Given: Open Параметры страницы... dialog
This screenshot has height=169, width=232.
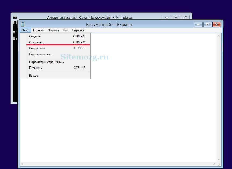Looking at the screenshot, I should [46, 62].
